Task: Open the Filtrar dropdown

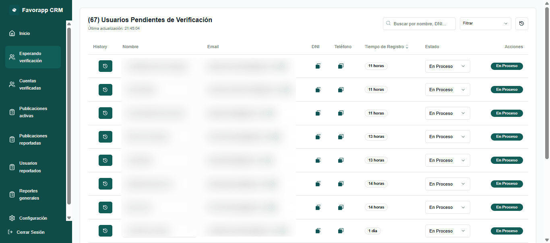Action: [x=485, y=23]
